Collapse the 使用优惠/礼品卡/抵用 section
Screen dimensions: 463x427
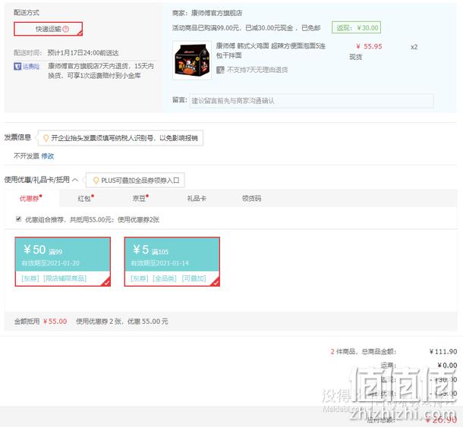[75, 180]
